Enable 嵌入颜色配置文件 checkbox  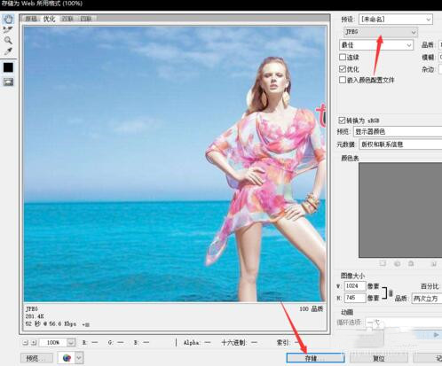coord(343,80)
